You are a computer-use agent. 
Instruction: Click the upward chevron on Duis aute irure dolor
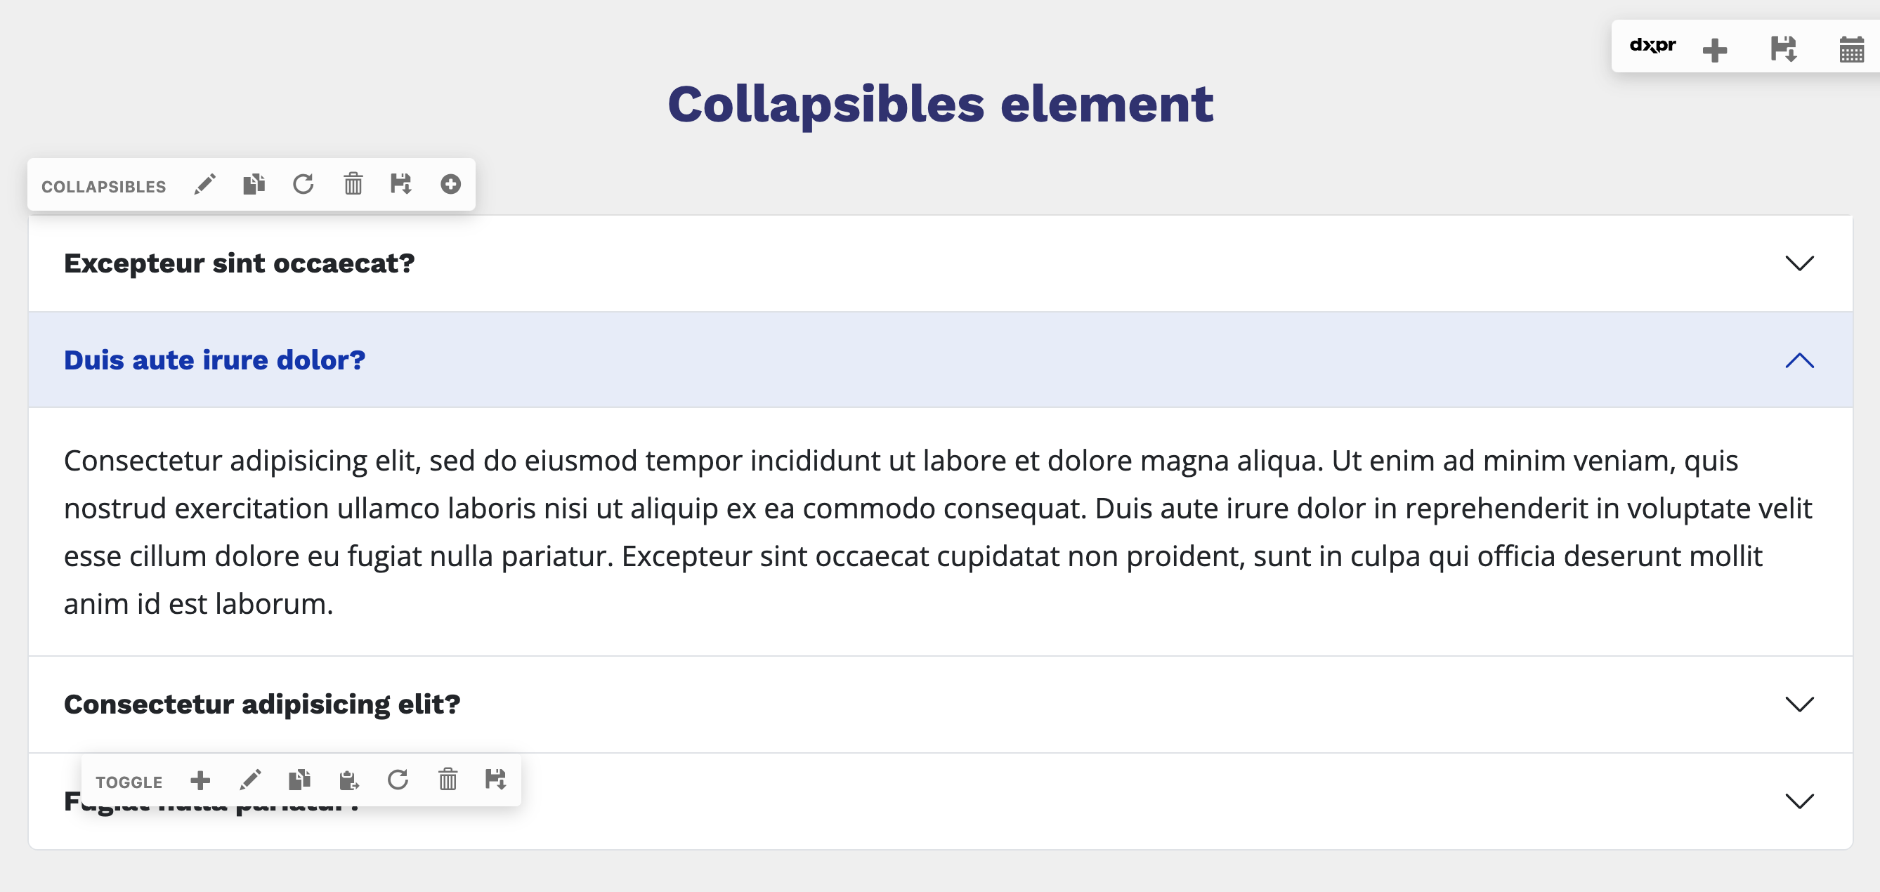coord(1800,360)
